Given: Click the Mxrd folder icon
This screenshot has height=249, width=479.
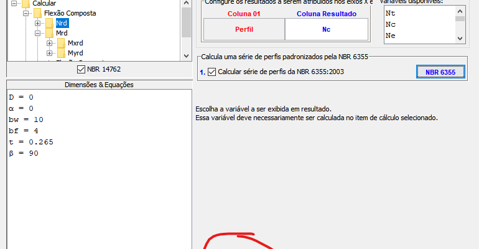Looking at the screenshot, I should [61, 43].
